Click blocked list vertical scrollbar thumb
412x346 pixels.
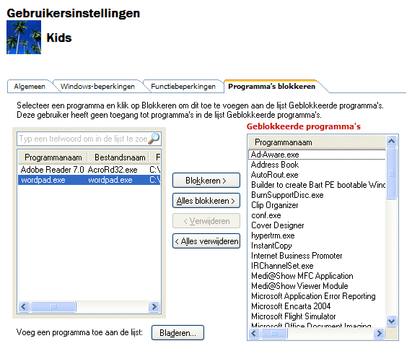(391, 173)
